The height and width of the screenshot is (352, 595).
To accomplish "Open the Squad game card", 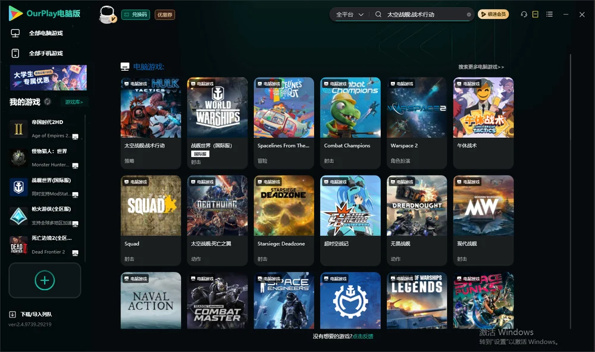I will tap(151, 221).
